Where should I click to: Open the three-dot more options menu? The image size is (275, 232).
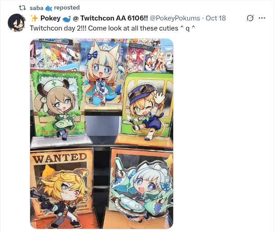coord(262,18)
